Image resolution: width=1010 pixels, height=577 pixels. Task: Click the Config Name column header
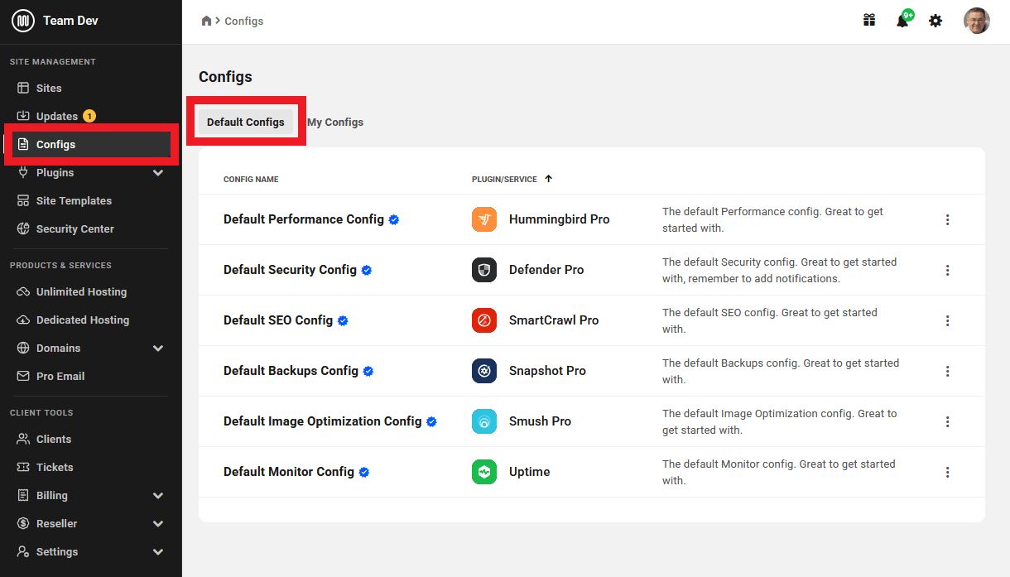(x=251, y=180)
